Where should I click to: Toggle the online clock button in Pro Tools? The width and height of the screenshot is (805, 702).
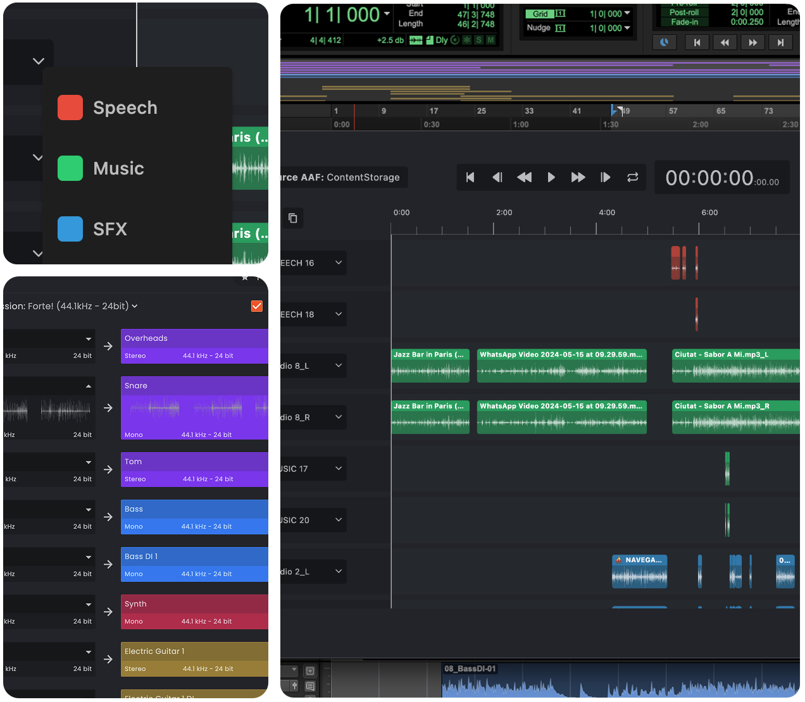(664, 42)
